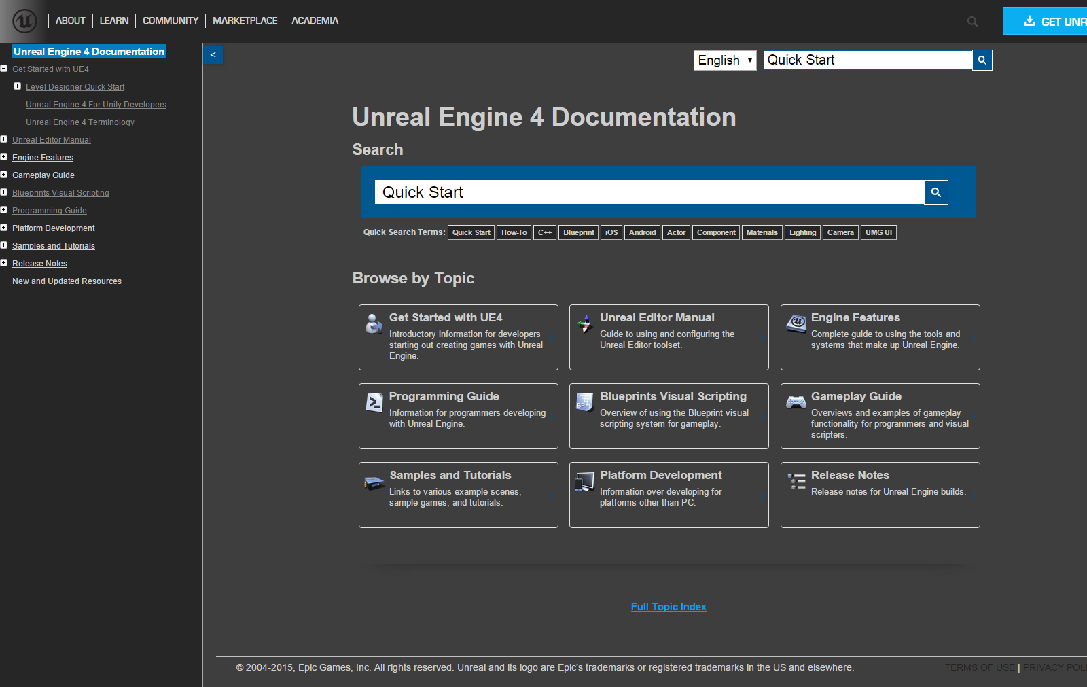This screenshot has height=687, width=1087.
Task: Open the Blueprints Visual Scripting card title
Action: [673, 396]
